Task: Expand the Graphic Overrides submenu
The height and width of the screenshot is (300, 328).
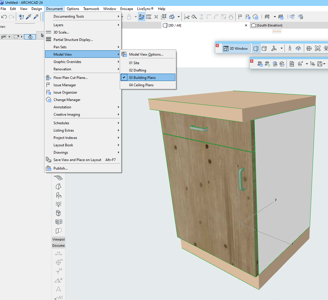Action: pos(67,61)
